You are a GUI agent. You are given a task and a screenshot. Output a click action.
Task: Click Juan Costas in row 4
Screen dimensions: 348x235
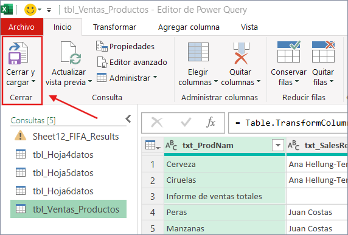(x=310, y=212)
